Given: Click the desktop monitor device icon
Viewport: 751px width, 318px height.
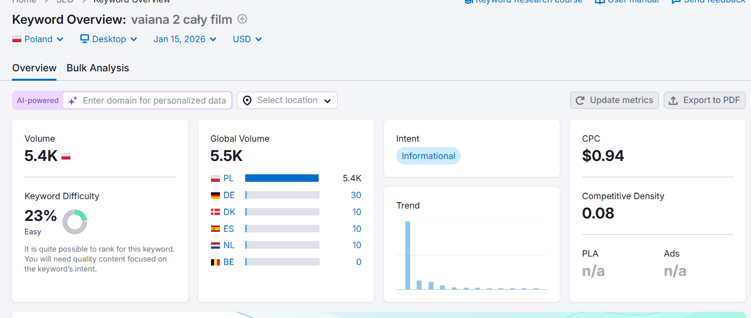Looking at the screenshot, I should (85, 39).
